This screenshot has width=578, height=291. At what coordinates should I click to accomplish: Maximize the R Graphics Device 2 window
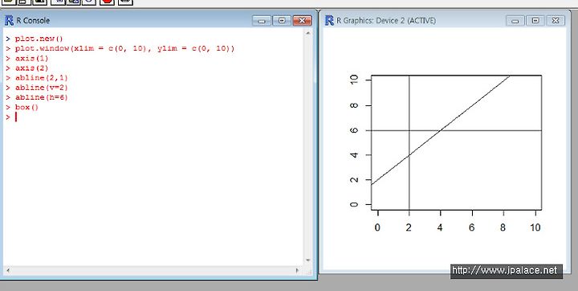(535, 21)
